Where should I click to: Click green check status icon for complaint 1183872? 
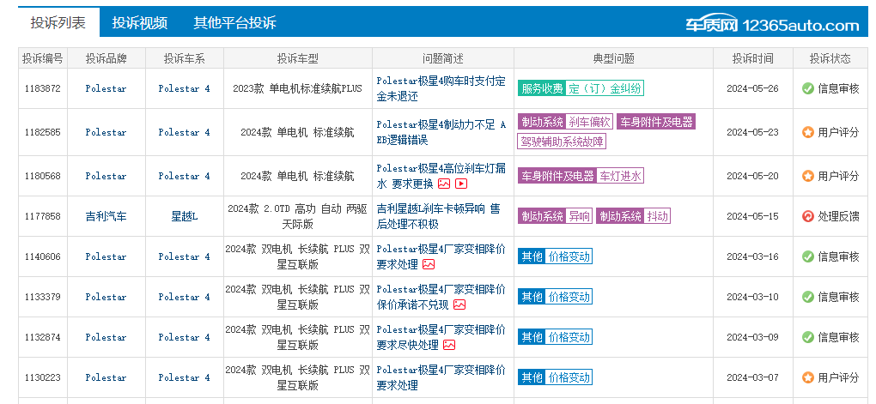click(807, 88)
